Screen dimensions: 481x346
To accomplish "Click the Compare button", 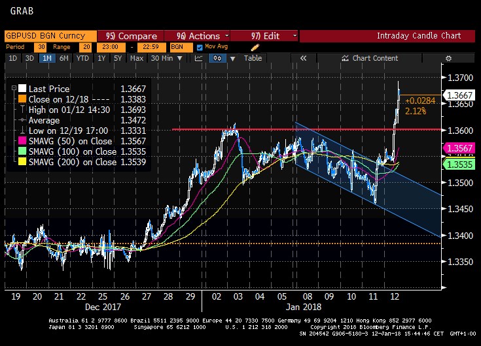I will pyautogui.click(x=131, y=36).
